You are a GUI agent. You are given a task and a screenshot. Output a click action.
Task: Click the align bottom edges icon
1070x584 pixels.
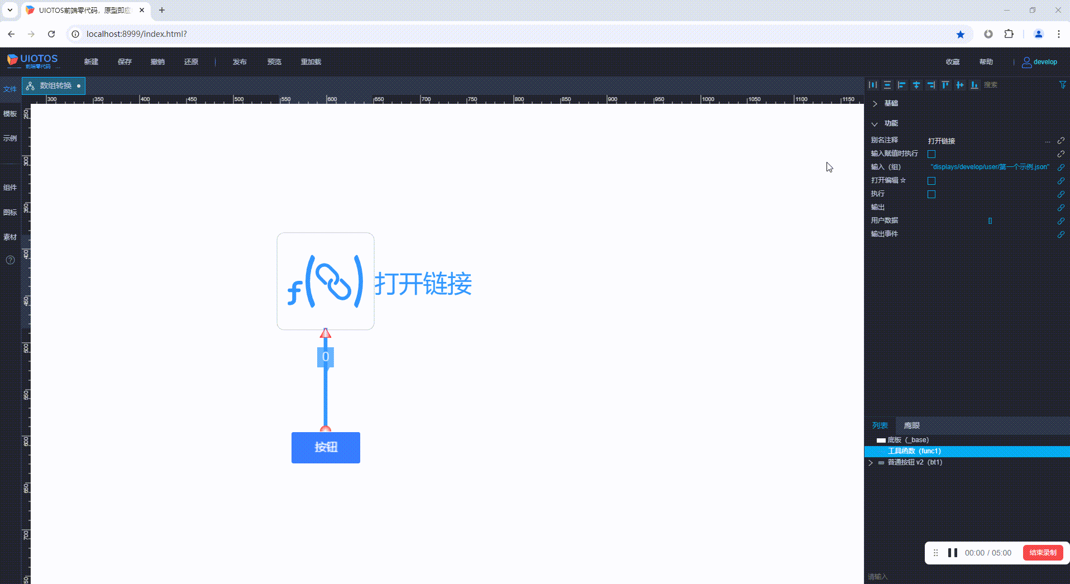(x=975, y=85)
